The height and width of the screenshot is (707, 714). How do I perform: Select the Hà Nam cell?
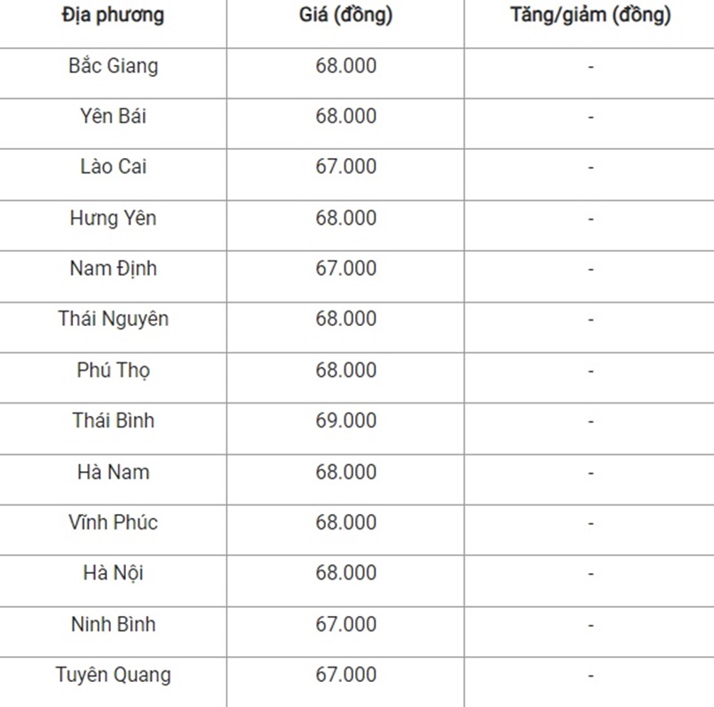[x=113, y=472]
